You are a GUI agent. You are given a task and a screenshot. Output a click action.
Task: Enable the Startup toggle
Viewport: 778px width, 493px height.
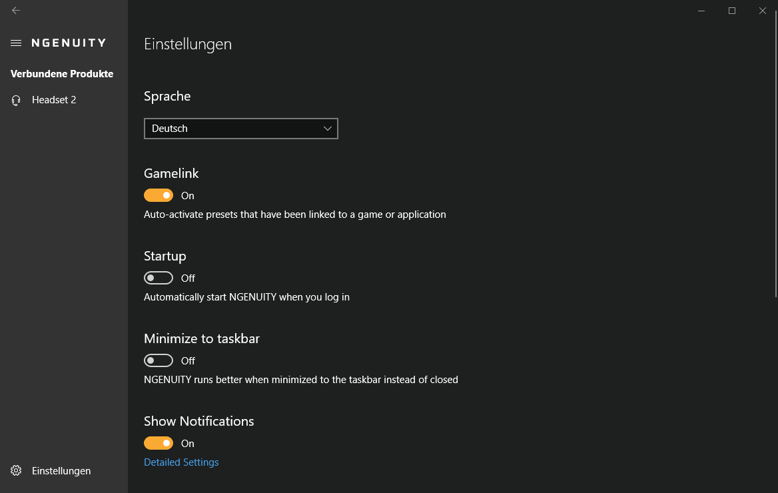click(x=159, y=278)
